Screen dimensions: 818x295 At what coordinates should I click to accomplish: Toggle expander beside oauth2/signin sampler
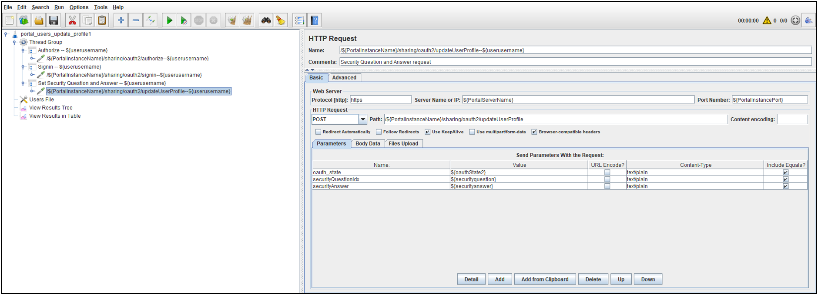click(32, 75)
